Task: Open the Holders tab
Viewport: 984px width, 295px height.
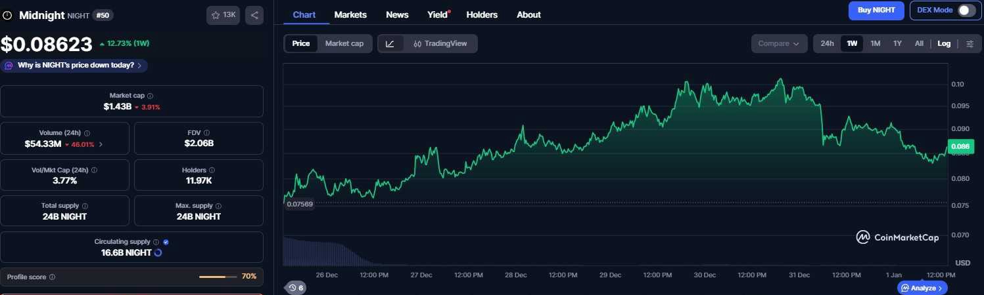Action: pyautogui.click(x=482, y=14)
